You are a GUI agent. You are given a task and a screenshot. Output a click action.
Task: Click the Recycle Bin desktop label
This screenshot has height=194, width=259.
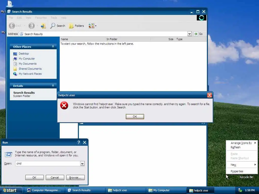[246, 177]
